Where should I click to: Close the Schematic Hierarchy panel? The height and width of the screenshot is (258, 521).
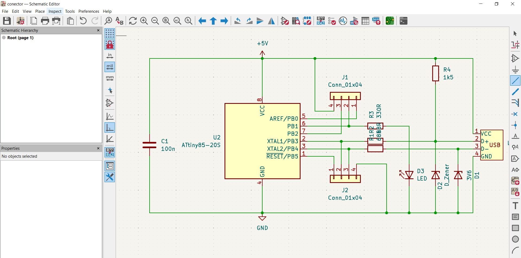tap(98, 30)
